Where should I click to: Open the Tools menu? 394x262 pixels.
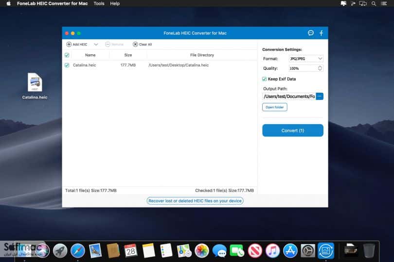99,3
